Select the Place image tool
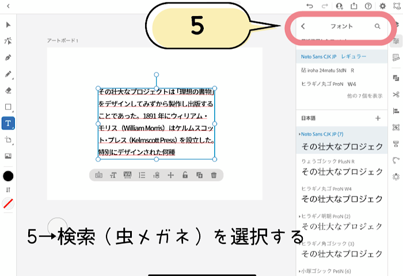 point(8,156)
